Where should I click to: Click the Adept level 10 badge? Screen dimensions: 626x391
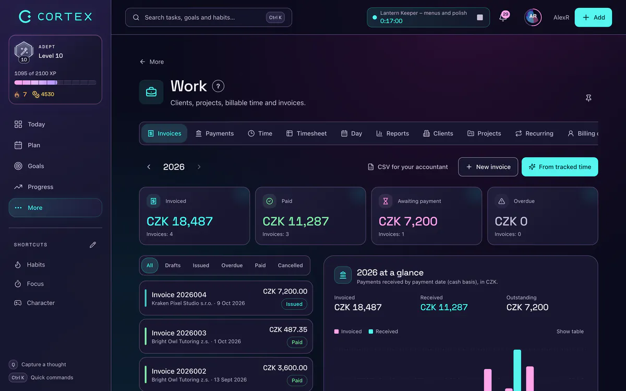pyautogui.click(x=23, y=52)
